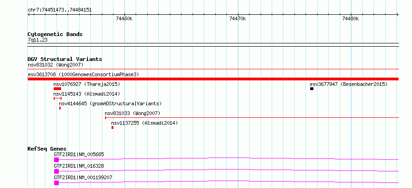Screen dimensions: 412x188
Task: Click the magenta exon of GTF2IRD1|NM_005685
Action: click(x=56, y=160)
